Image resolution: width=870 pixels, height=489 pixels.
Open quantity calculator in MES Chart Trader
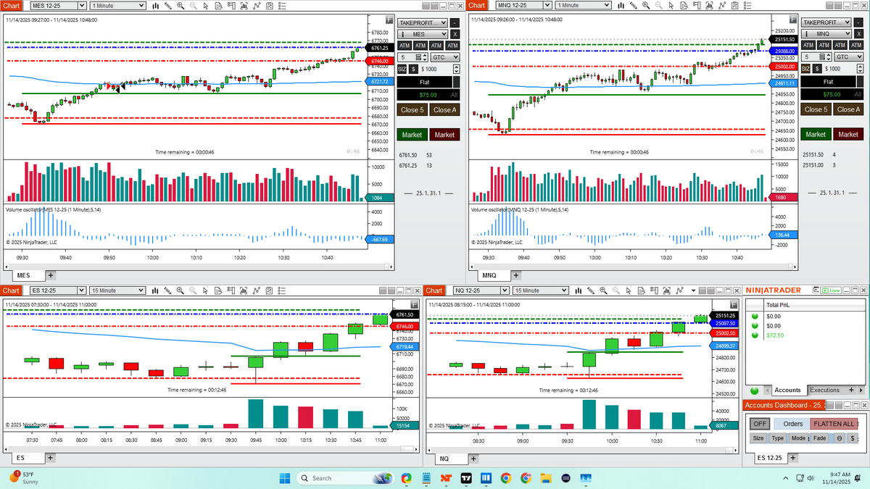pyautogui.click(x=418, y=57)
